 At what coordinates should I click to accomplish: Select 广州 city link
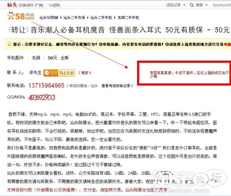pyautogui.click(x=39, y=5)
